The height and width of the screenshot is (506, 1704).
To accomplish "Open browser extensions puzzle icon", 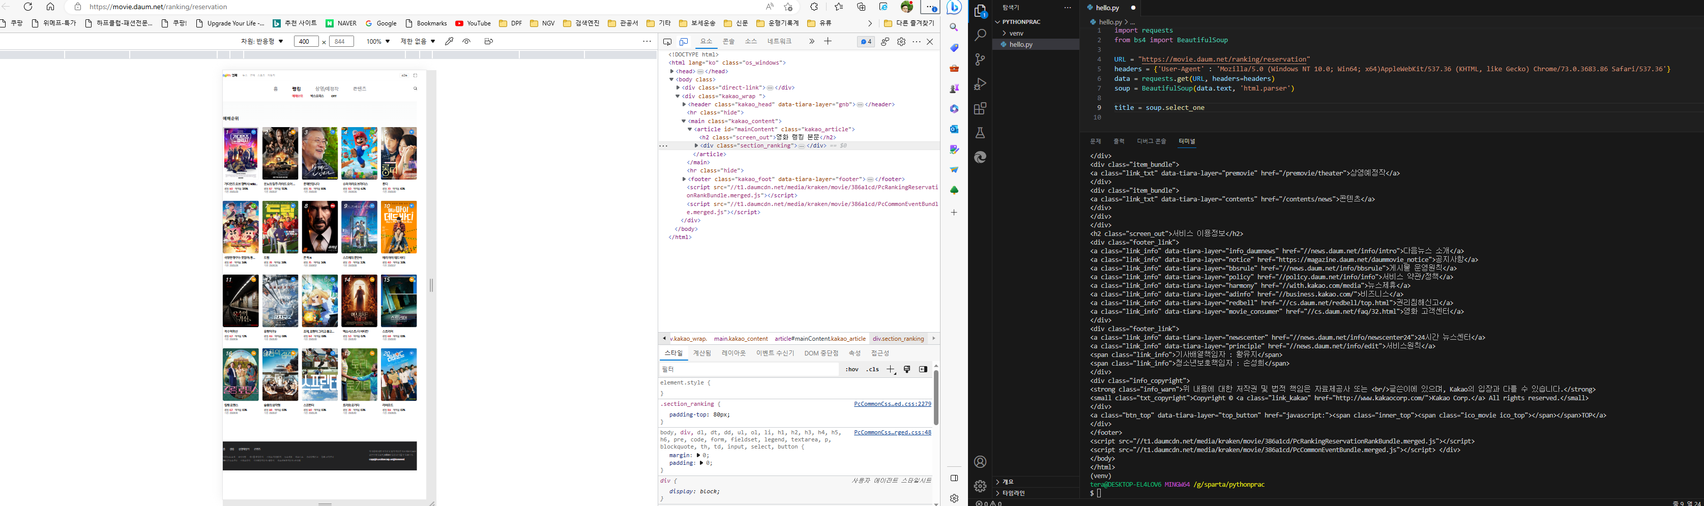I will (x=814, y=7).
